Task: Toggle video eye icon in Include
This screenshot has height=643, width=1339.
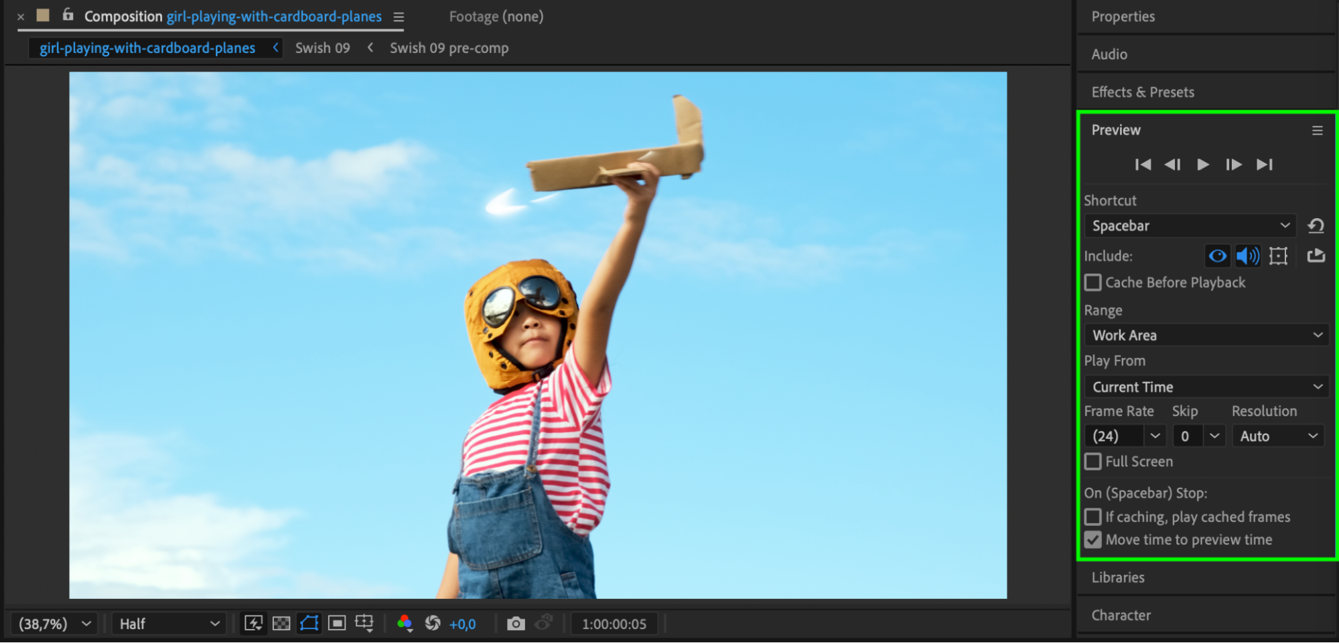Action: pyautogui.click(x=1217, y=256)
